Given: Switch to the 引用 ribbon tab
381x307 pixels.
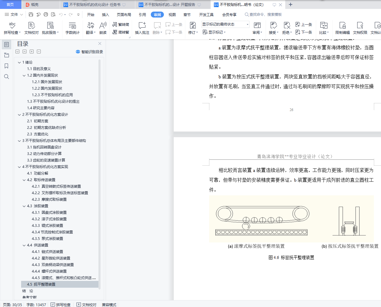Looking at the screenshot, I should click(x=142, y=15).
